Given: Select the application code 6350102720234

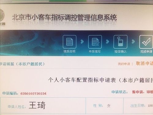Looking at the screenshot, I should [x=33, y=94].
